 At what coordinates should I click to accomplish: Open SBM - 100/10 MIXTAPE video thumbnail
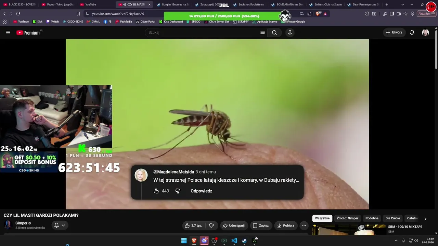[x=349, y=230]
